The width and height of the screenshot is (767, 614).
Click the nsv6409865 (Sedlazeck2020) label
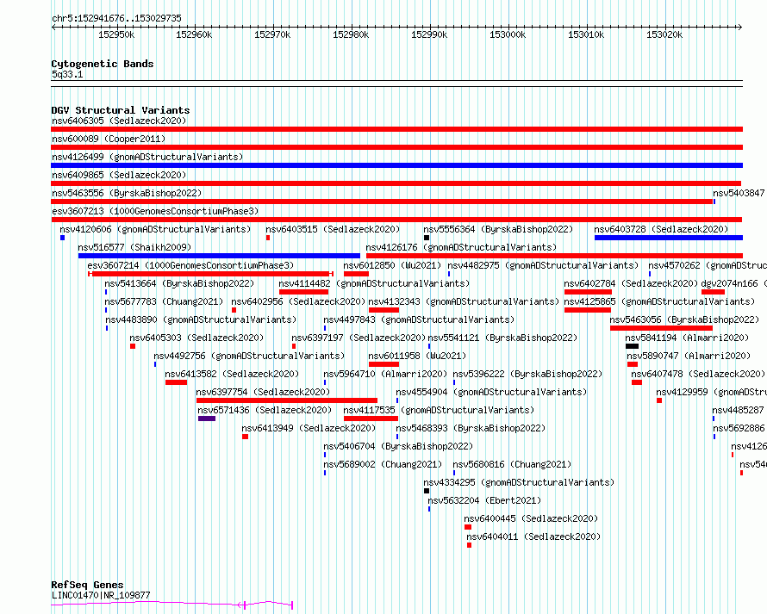click(119, 175)
